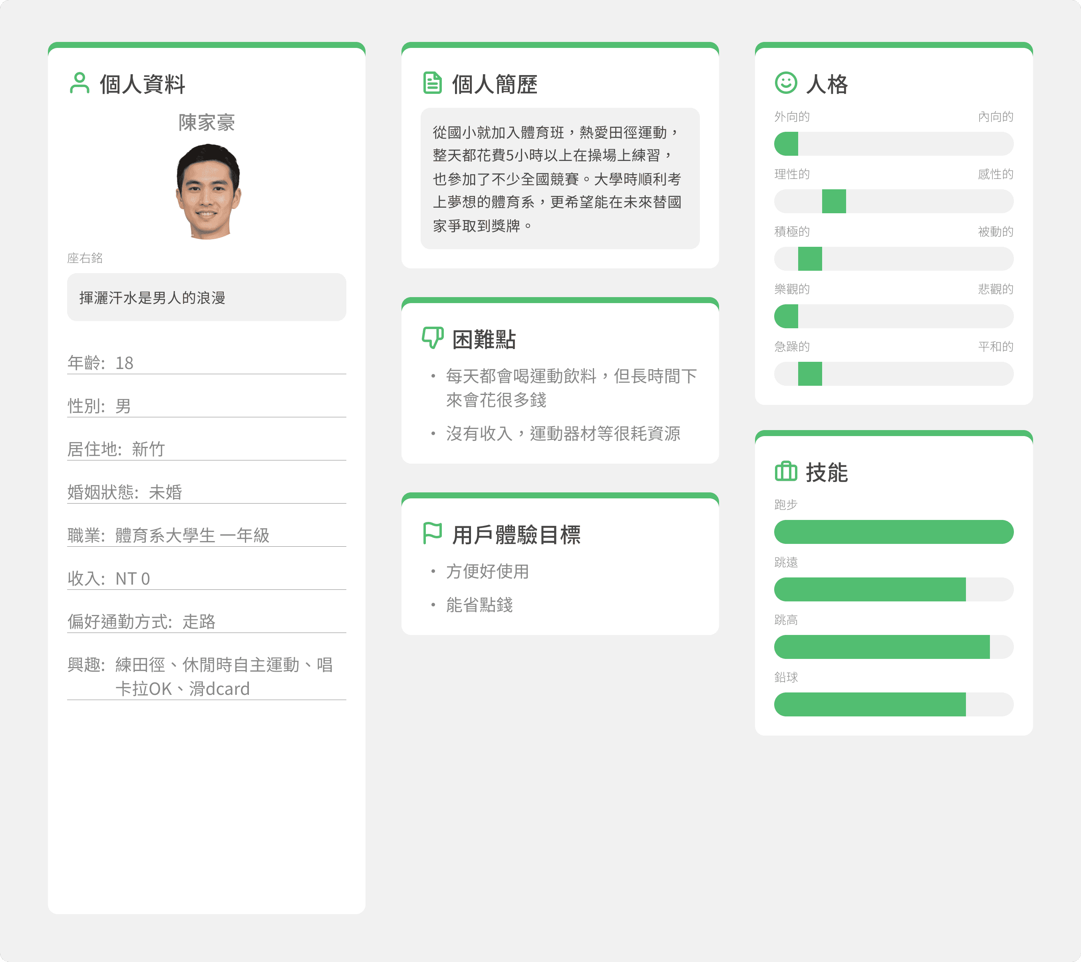This screenshot has height=962, width=1081.
Task: Click the flag icon beside 用戶體驗目標
Action: point(432,533)
